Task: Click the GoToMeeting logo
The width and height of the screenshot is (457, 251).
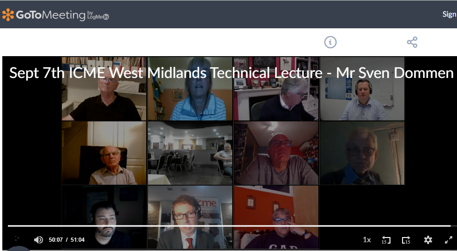Action: [55, 14]
